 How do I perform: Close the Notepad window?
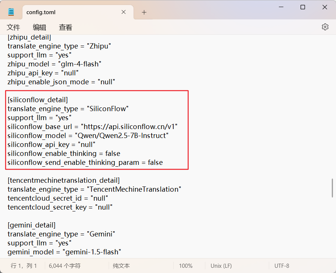click(x=325, y=7)
